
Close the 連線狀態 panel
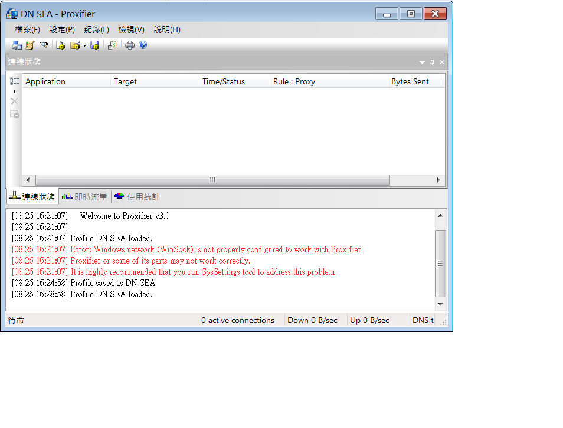point(442,62)
